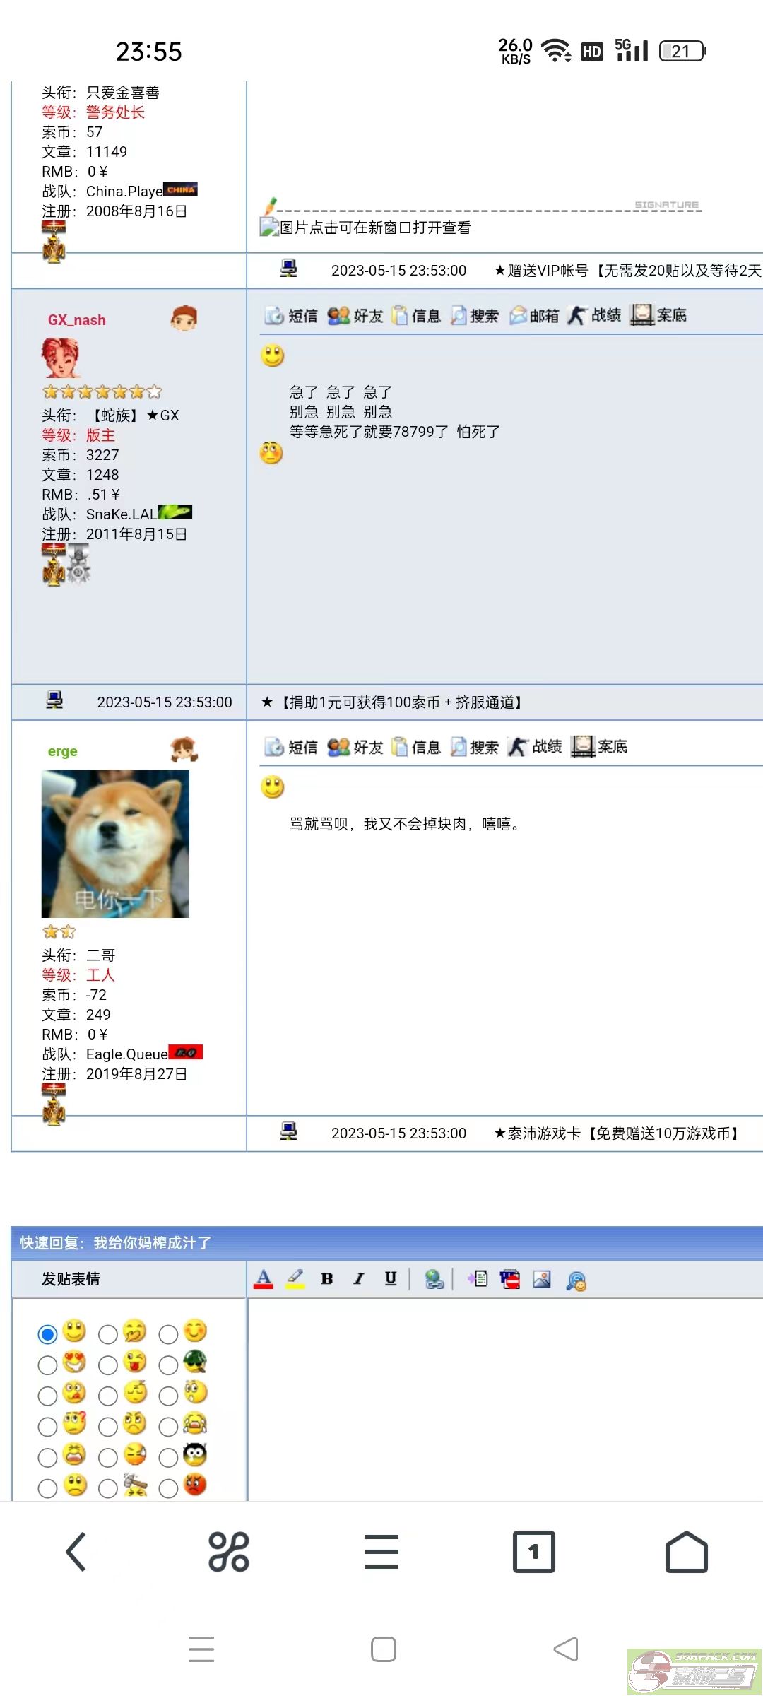Viewport: 763px width, 1696px height.
Task: Click the quick reply text area
Action: pyautogui.click(x=505, y=1399)
